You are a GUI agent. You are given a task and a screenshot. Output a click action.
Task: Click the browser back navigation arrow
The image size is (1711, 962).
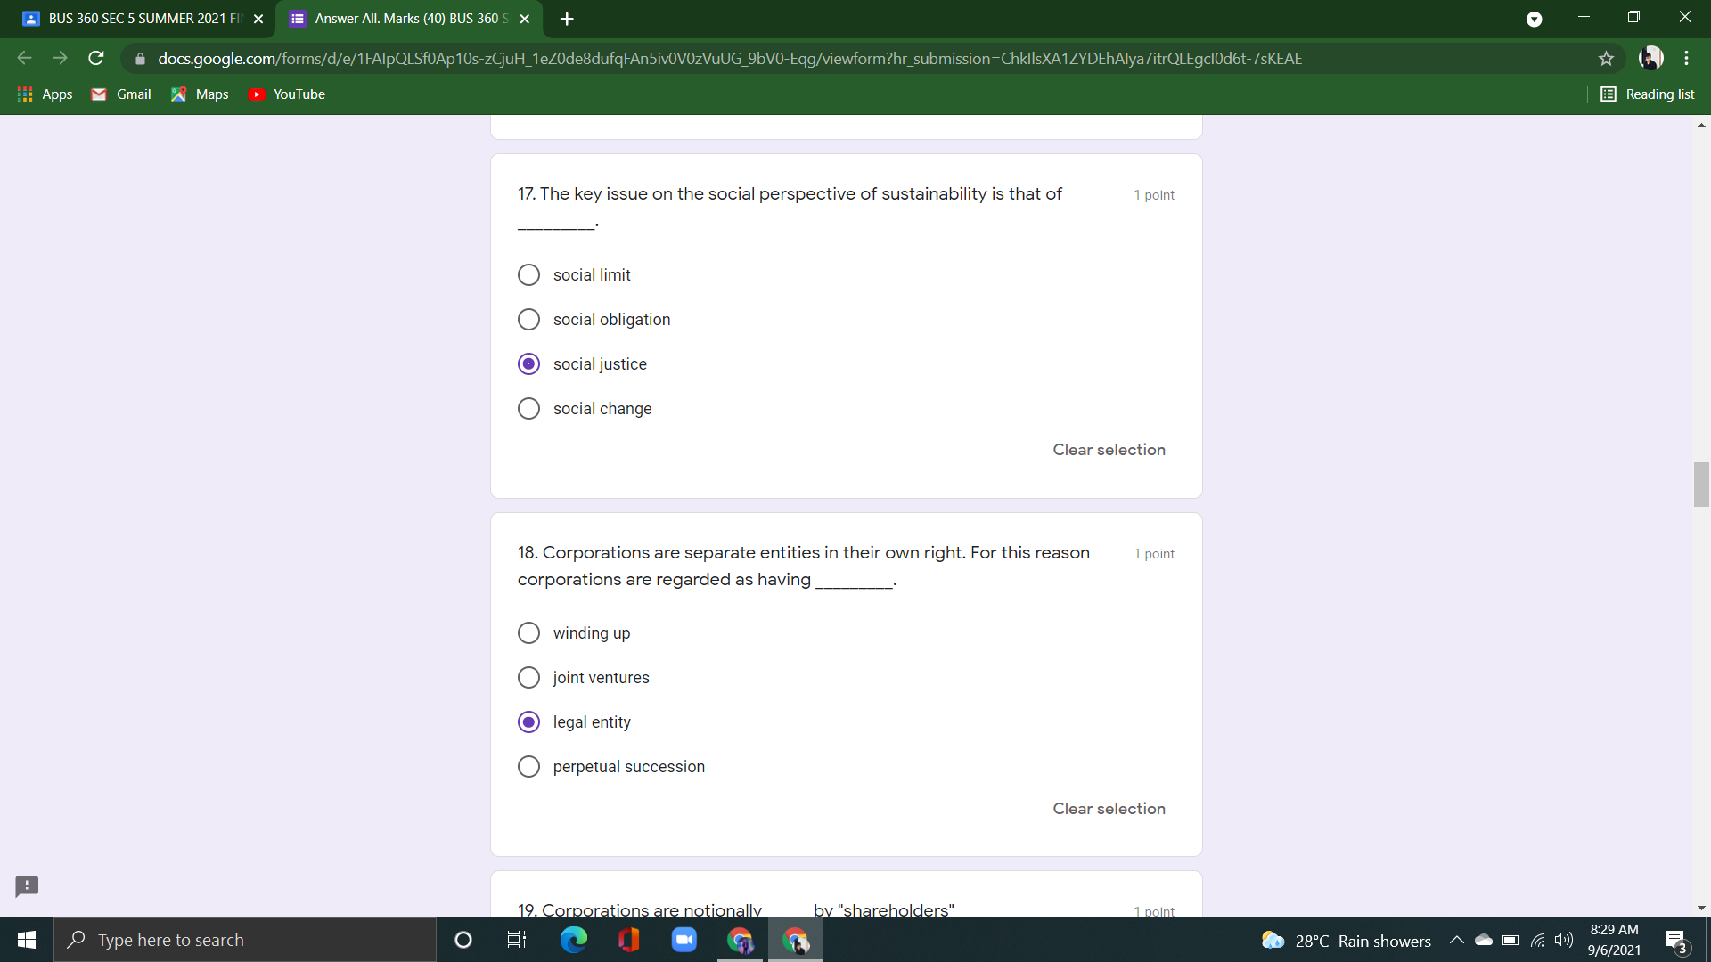24,58
